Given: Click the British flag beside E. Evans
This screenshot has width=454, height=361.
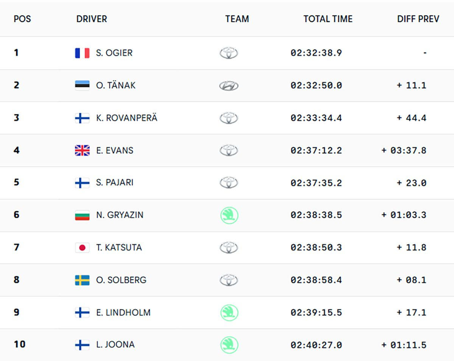Looking at the screenshot, I should tap(82, 150).
